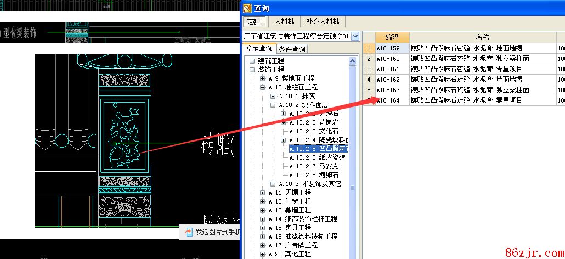Expand A.10.3 木装饰及其它 node
This screenshot has height=259, width=565.
(x=273, y=184)
